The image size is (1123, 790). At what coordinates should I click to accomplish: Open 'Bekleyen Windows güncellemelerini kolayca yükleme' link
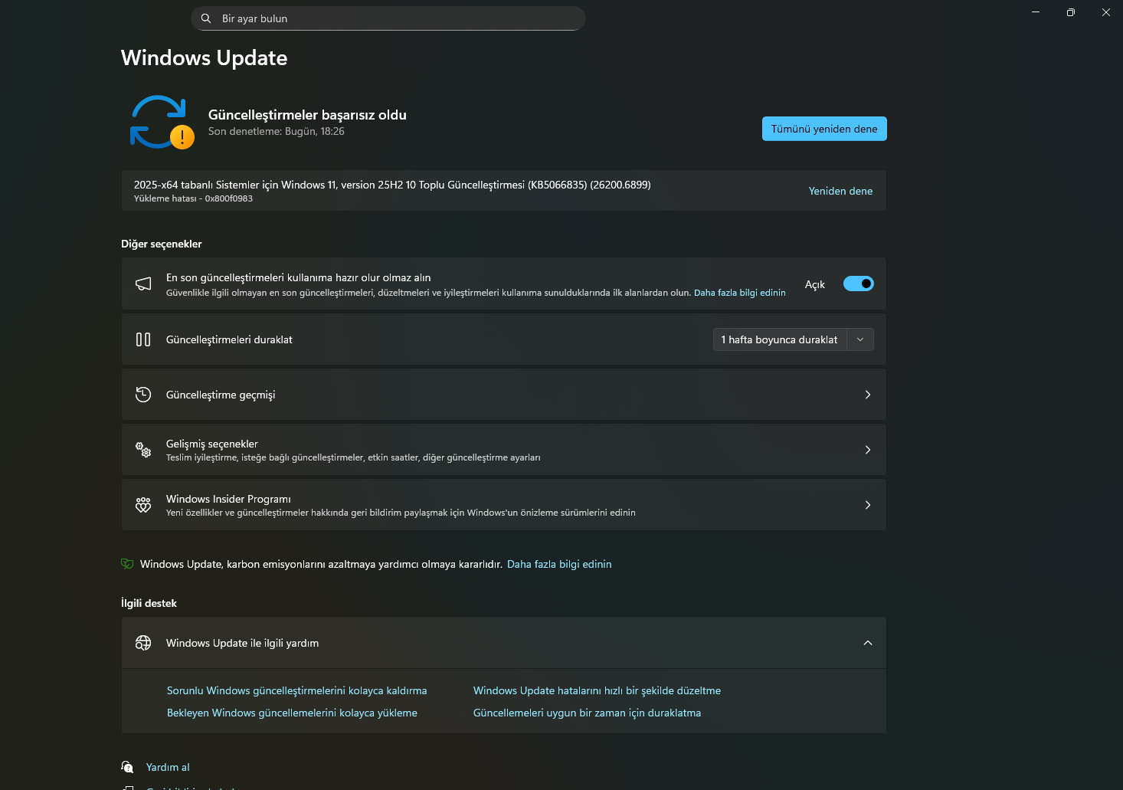292,713
